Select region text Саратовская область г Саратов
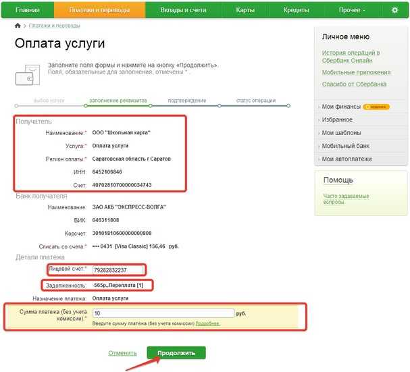 tap(132, 159)
